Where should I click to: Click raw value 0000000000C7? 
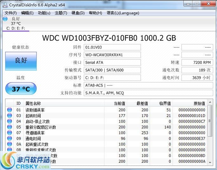(x=192, y=121)
